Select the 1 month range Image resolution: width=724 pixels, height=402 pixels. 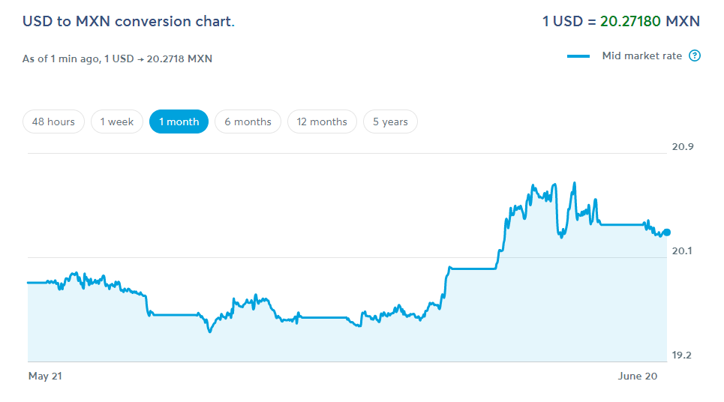179,121
